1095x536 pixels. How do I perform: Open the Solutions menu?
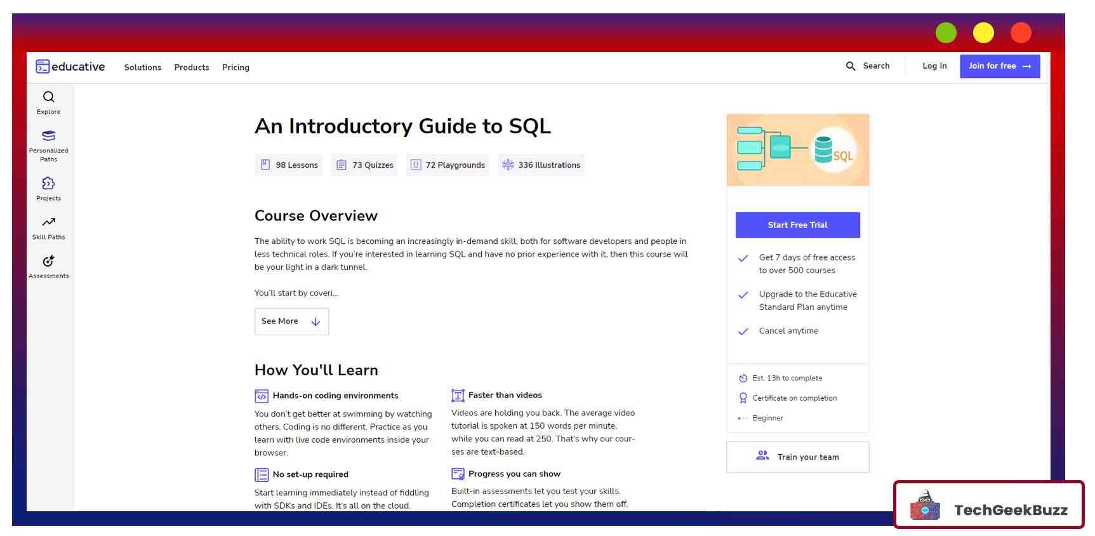142,67
